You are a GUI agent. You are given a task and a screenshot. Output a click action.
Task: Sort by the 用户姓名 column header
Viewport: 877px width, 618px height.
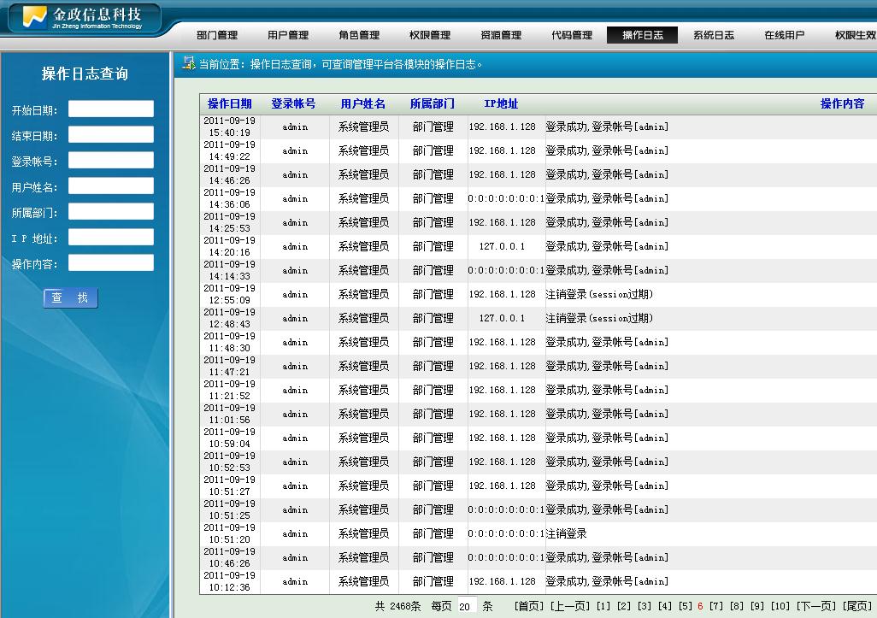click(363, 104)
